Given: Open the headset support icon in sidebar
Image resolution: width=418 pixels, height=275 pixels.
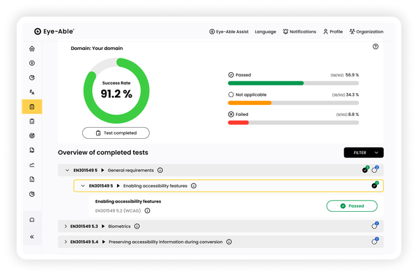Looking at the screenshot, I should click(32, 219).
